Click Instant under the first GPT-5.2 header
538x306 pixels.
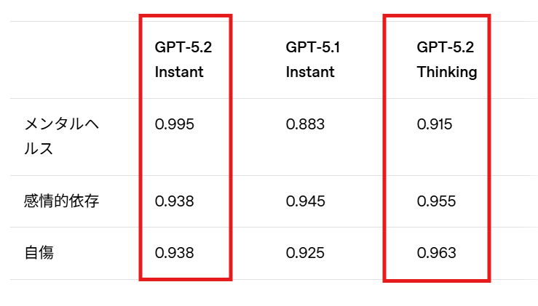point(179,72)
